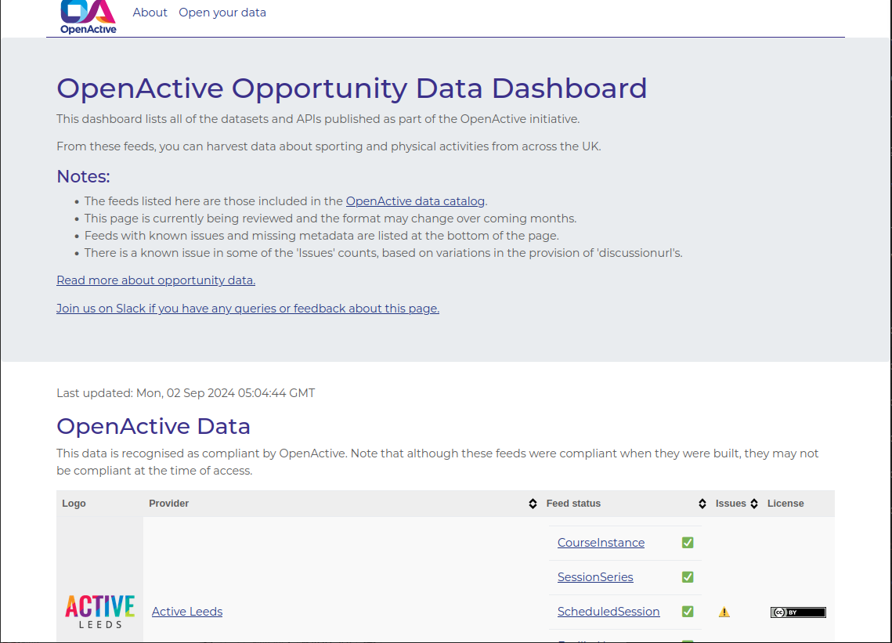This screenshot has height=643, width=892.
Task: Click the Dashboard main page title
Action: (x=352, y=89)
